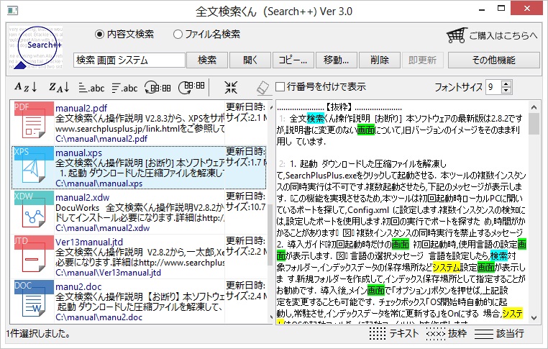Select the JTD file type icon
Screen dimensions: 548x349
pos(34,254)
